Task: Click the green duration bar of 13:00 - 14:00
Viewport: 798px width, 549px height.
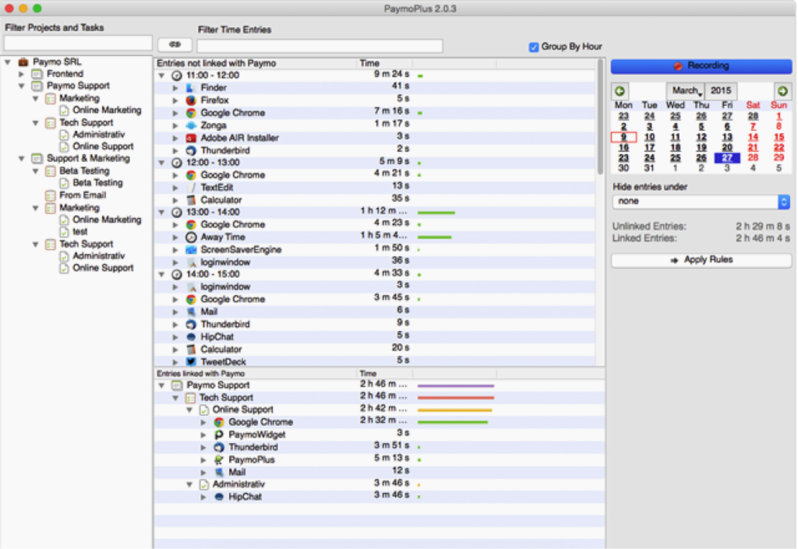Action: 436,213
